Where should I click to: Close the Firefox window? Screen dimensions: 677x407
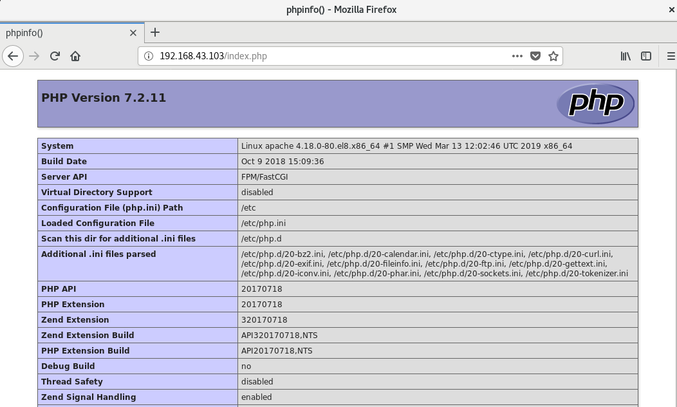(671, 10)
